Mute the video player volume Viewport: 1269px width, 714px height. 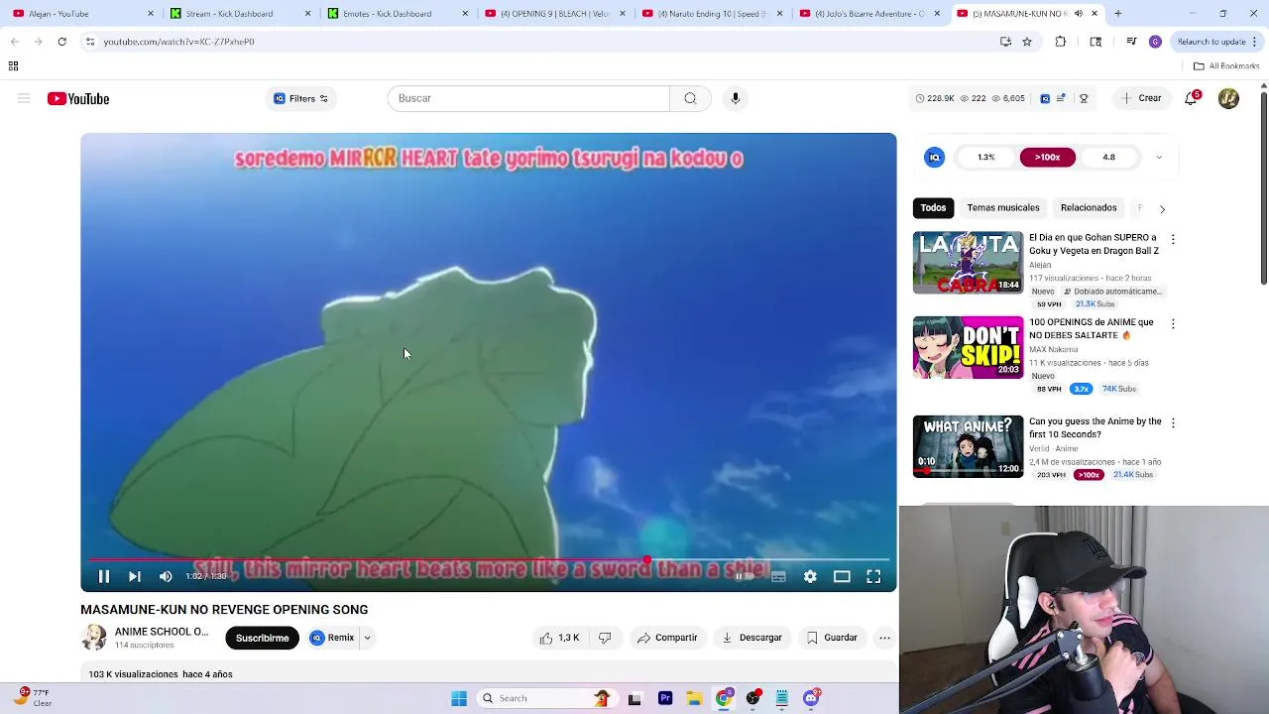[166, 576]
